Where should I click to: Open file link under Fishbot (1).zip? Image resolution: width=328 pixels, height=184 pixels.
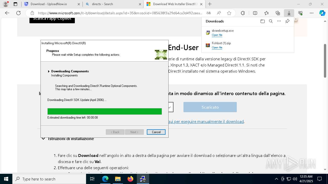click(x=217, y=48)
